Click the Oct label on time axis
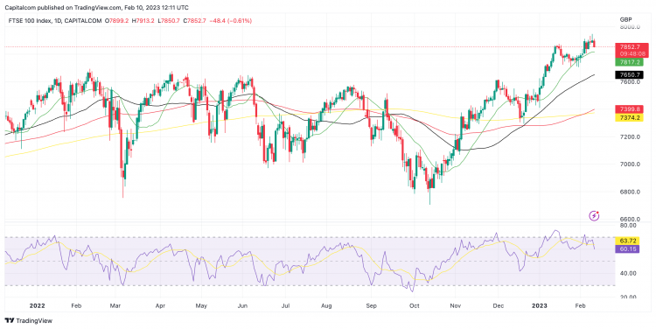The image size is (656, 329). coord(415,306)
